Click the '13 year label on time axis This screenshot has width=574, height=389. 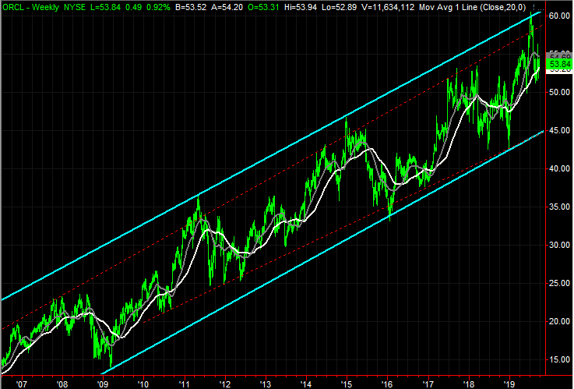(x=266, y=384)
